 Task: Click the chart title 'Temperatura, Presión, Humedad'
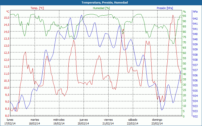point(101,3)
